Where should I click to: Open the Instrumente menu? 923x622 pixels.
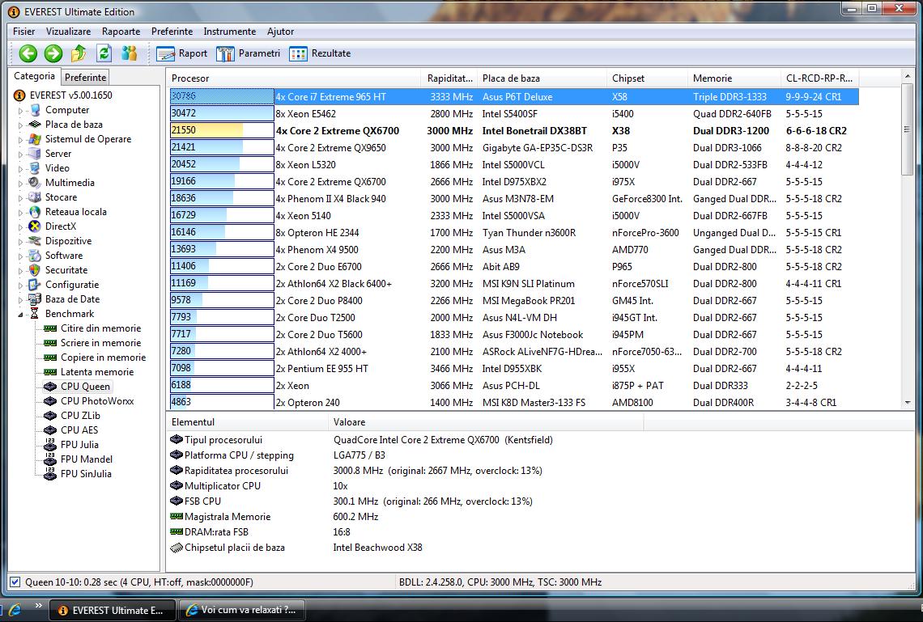point(230,32)
